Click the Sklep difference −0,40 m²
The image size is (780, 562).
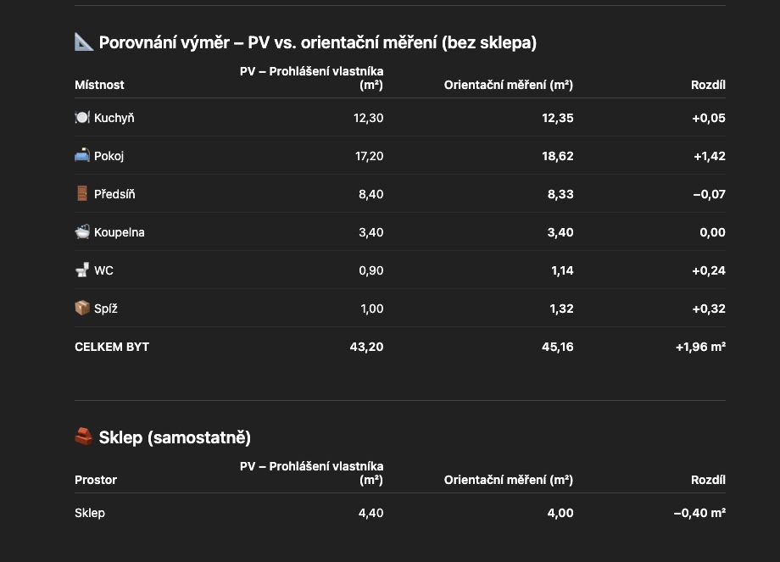699,513
